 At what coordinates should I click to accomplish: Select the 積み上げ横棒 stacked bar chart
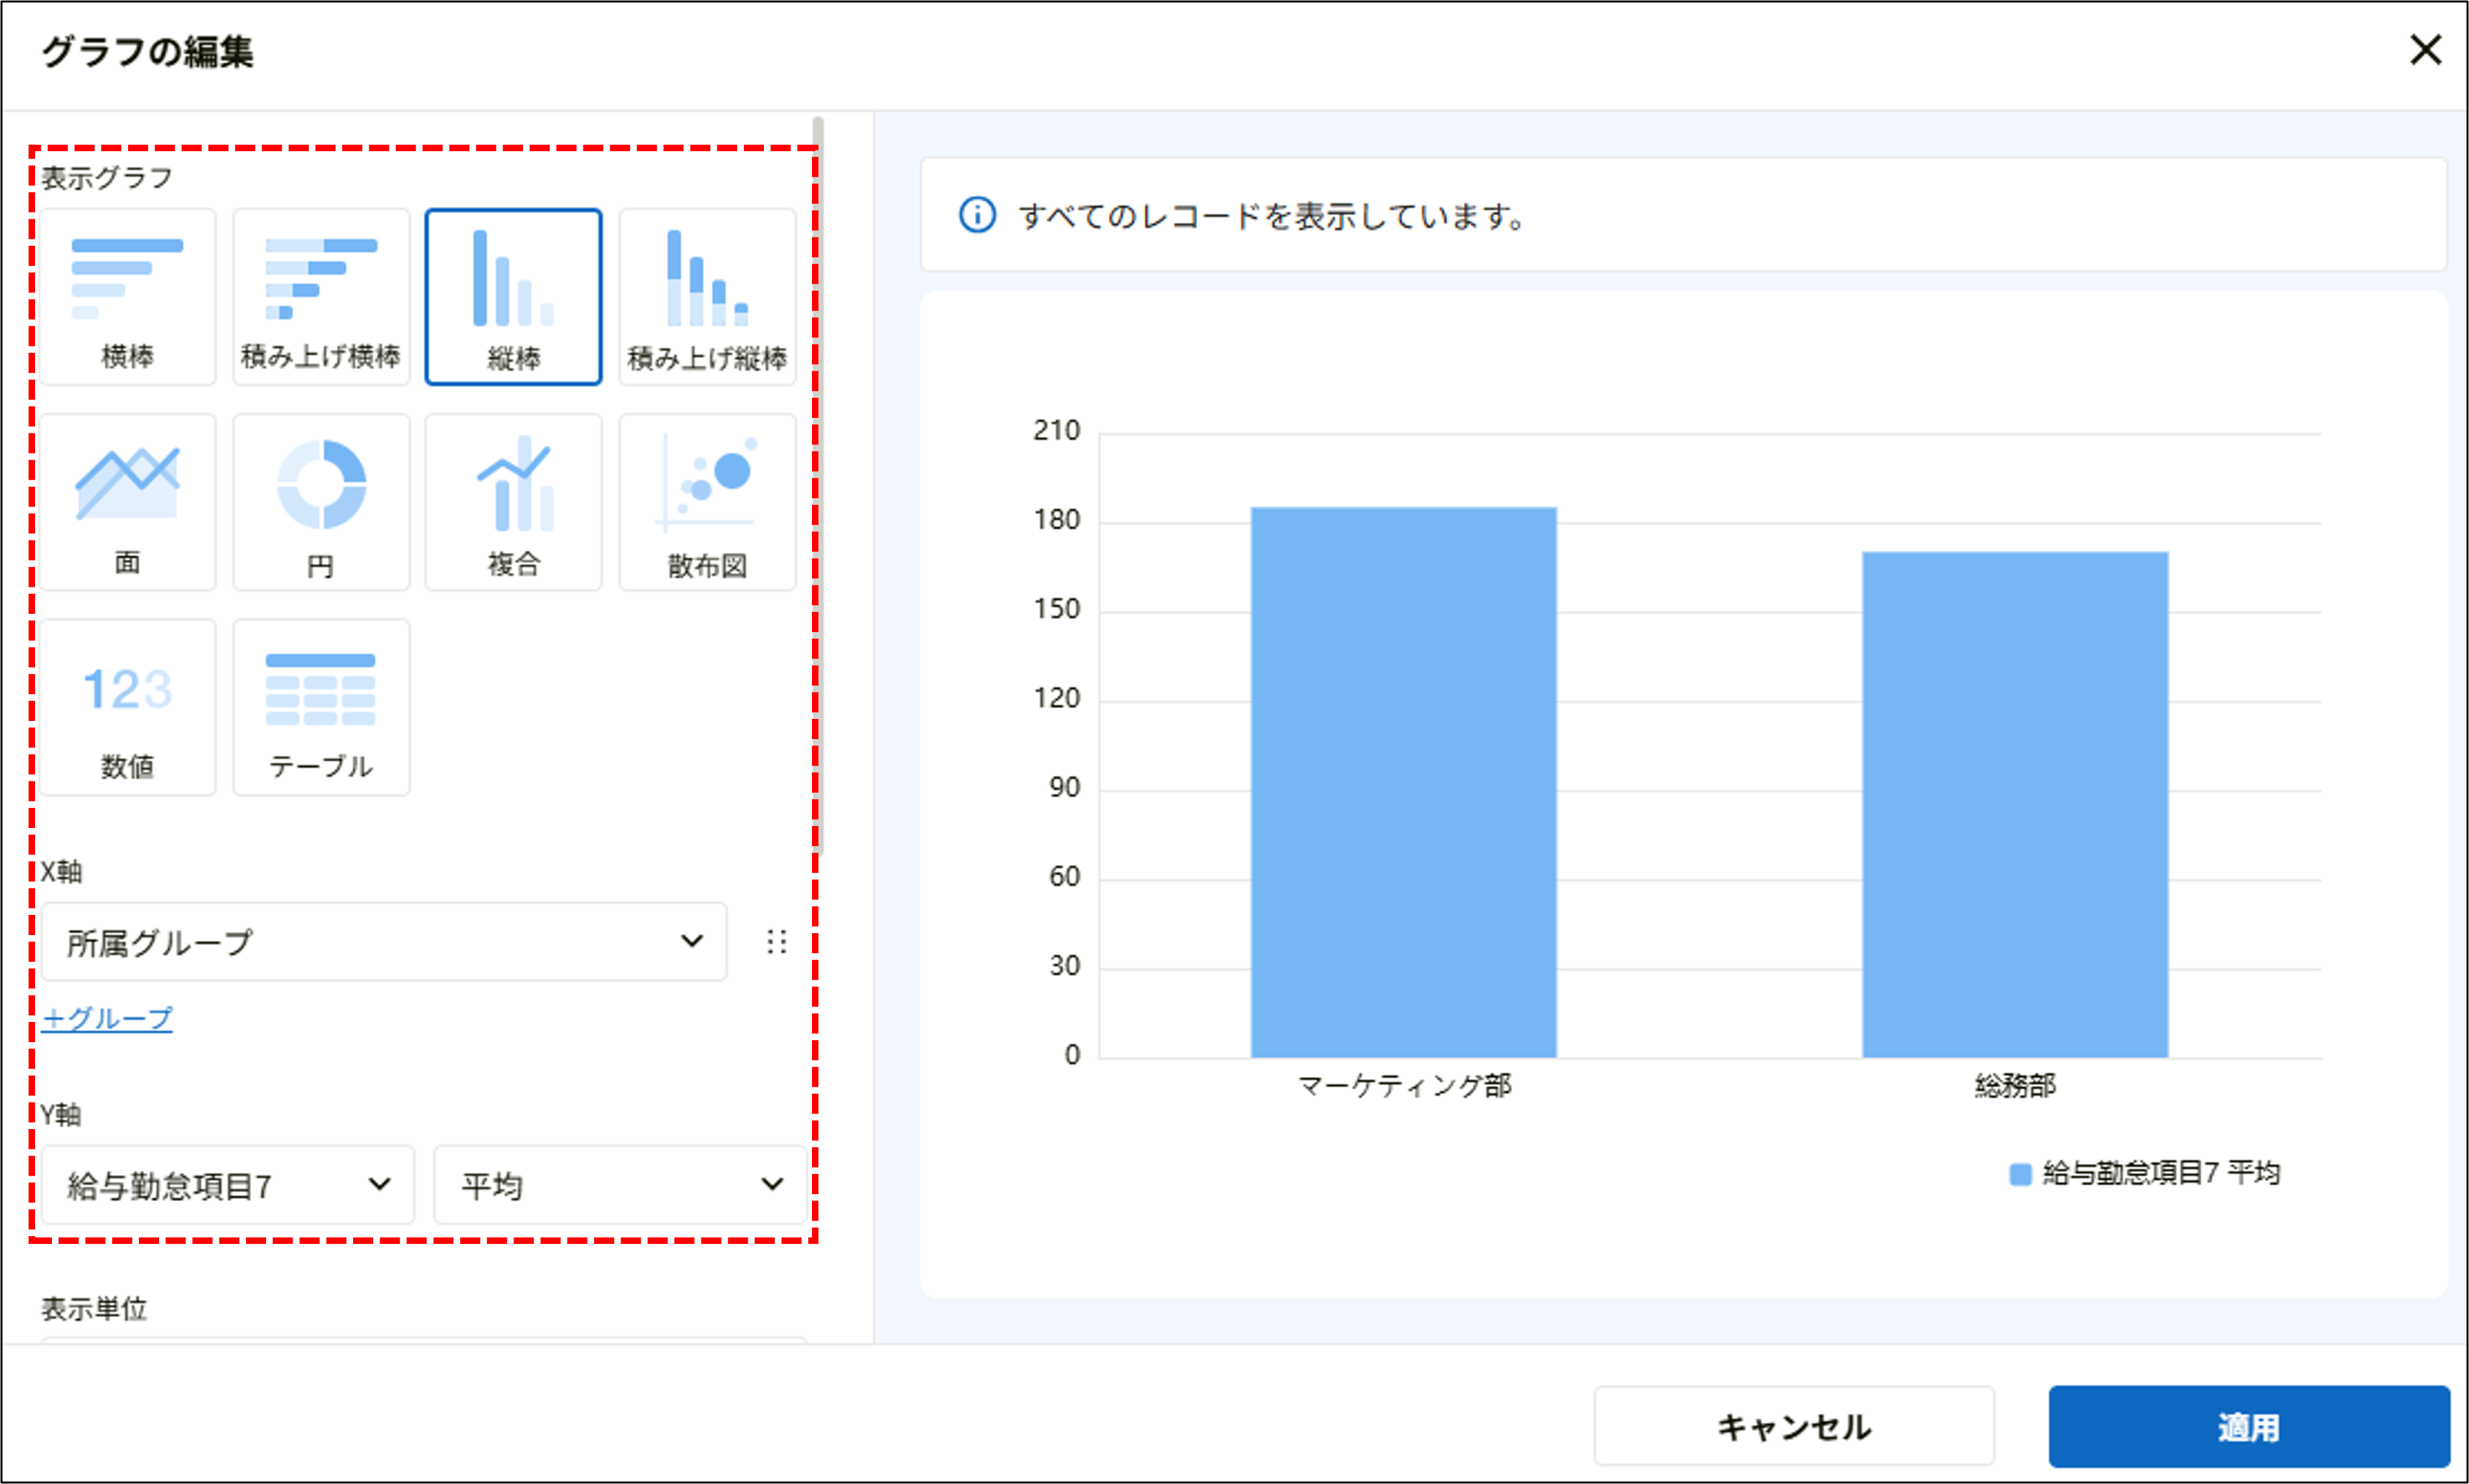pos(321,295)
